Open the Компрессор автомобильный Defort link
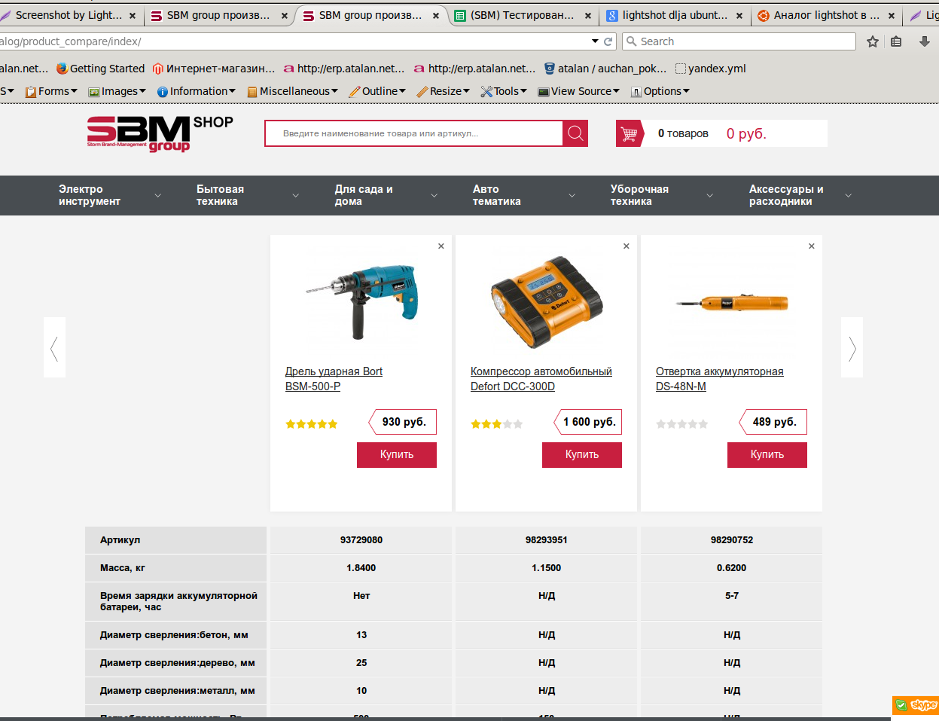The width and height of the screenshot is (939, 721). pos(541,379)
